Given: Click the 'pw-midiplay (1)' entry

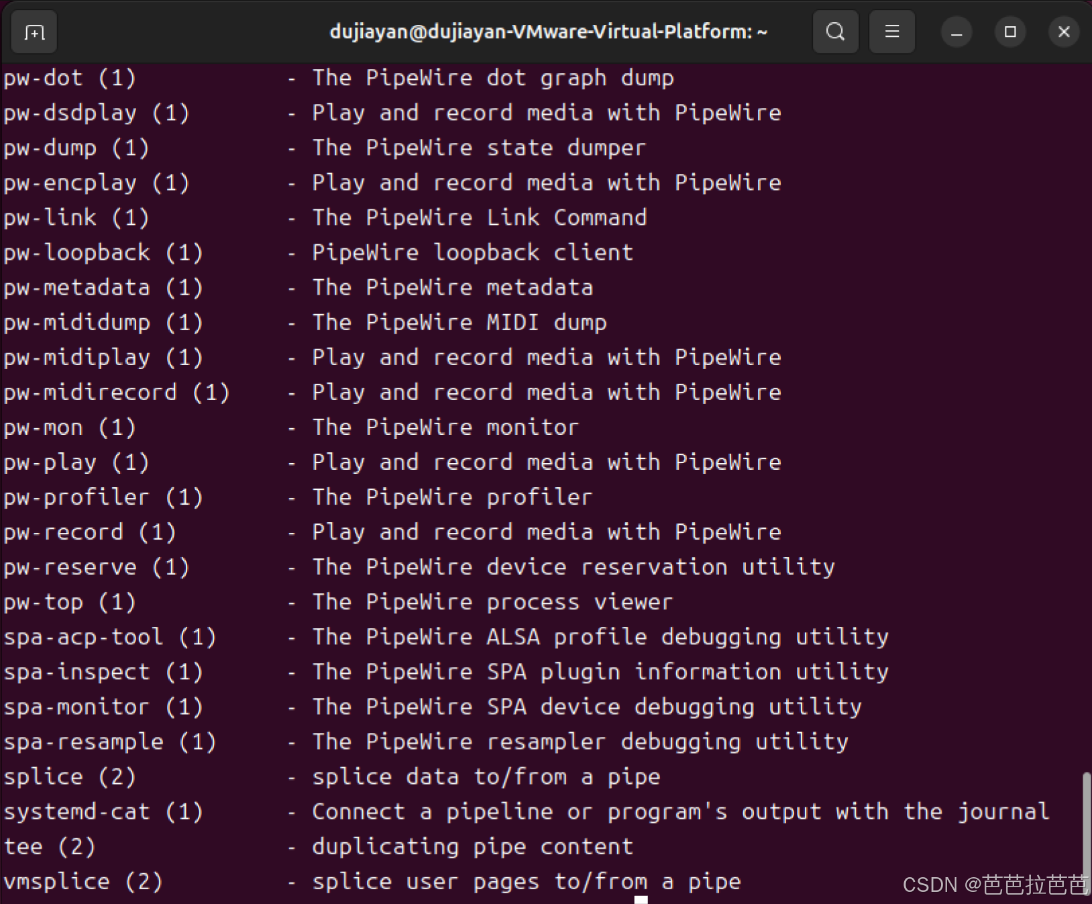Looking at the screenshot, I should (103, 358).
